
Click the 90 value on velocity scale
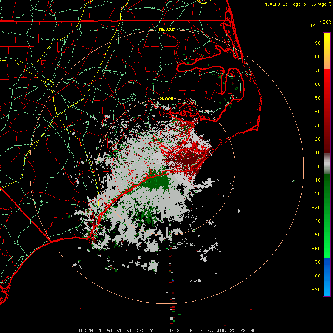pos(318,43)
